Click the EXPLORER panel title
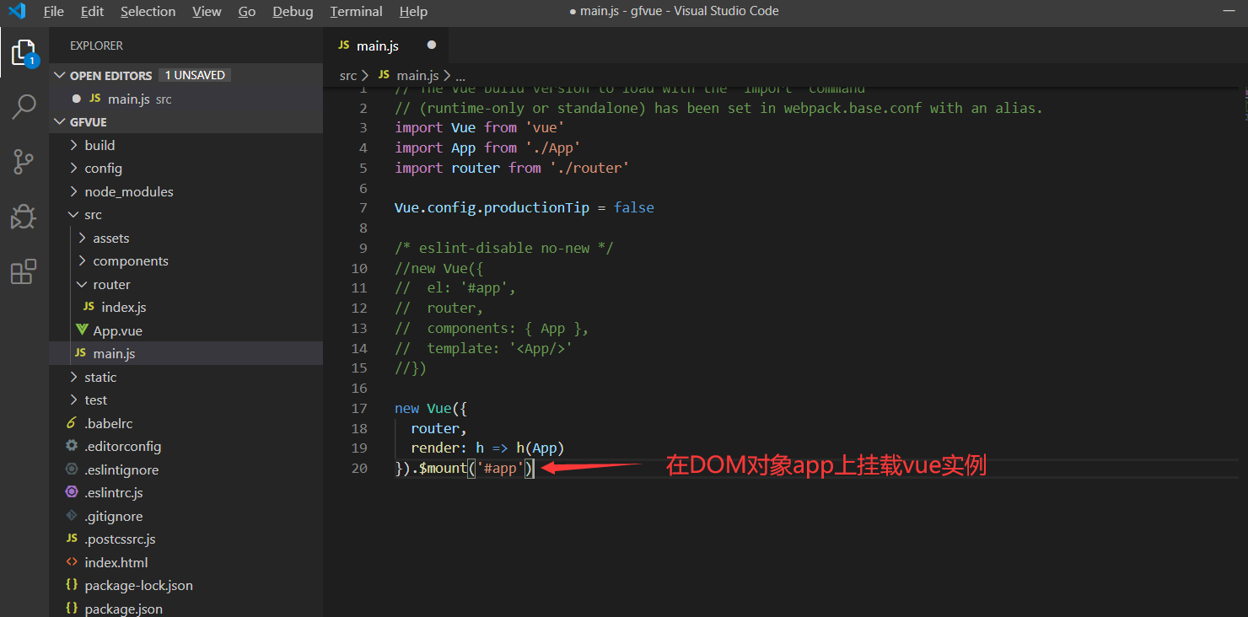The image size is (1248, 617). [96, 46]
